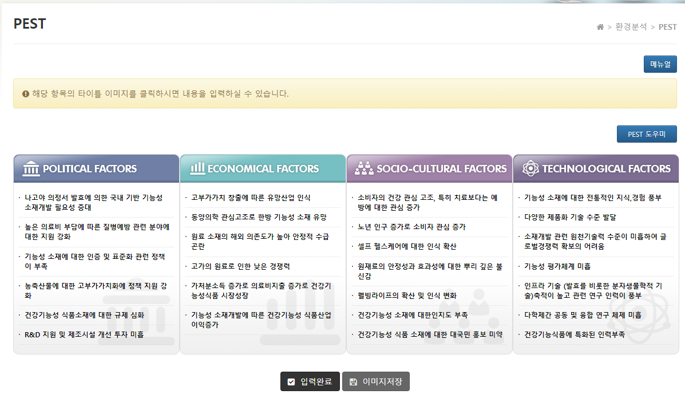685x402 pixels.
Task: Click the TECHNOLOGICAL FACTORS title image
Action: [x=596, y=168]
